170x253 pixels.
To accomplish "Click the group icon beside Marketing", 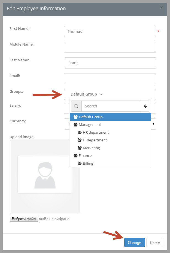I will pos(80,148).
